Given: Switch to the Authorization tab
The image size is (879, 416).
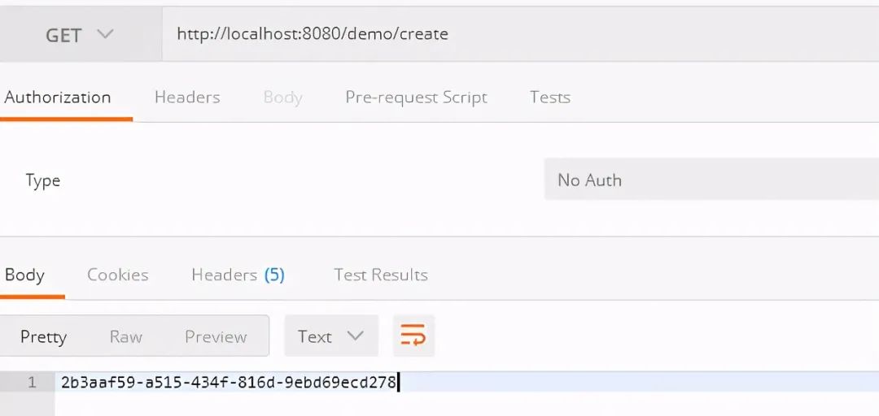Looking at the screenshot, I should point(58,97).
